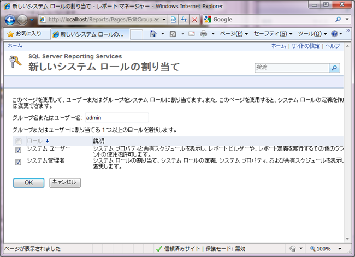Click the OK button

click(x=29, y=183)
